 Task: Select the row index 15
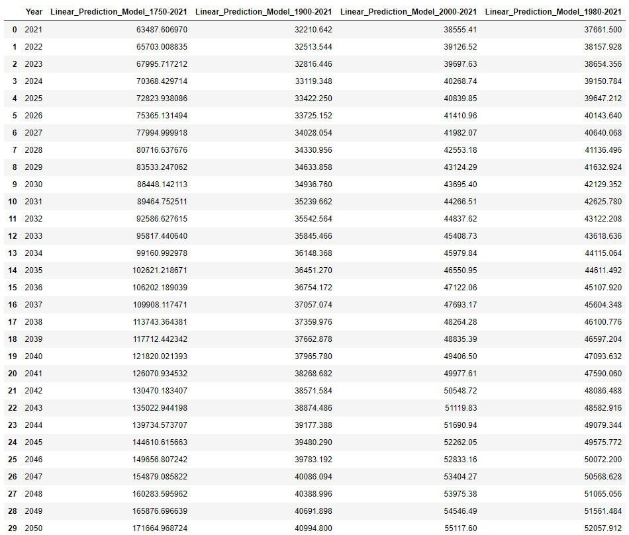(x=13, y=287)
